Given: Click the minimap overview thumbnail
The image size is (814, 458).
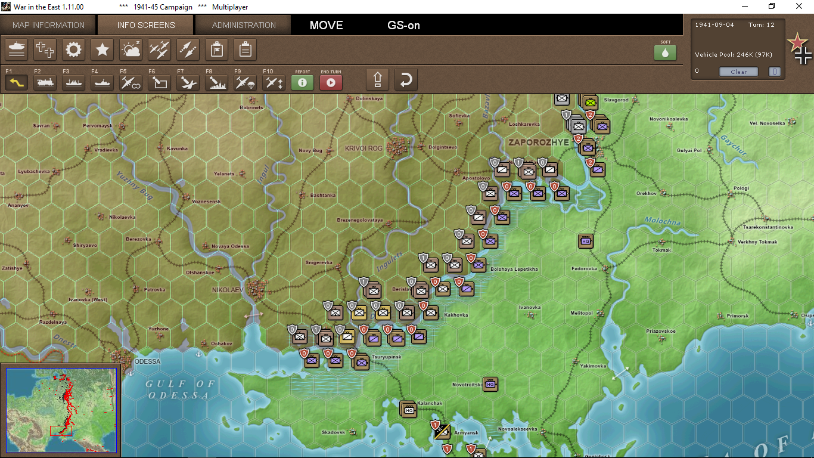Looking at the screenshot, I should (61, 410).
